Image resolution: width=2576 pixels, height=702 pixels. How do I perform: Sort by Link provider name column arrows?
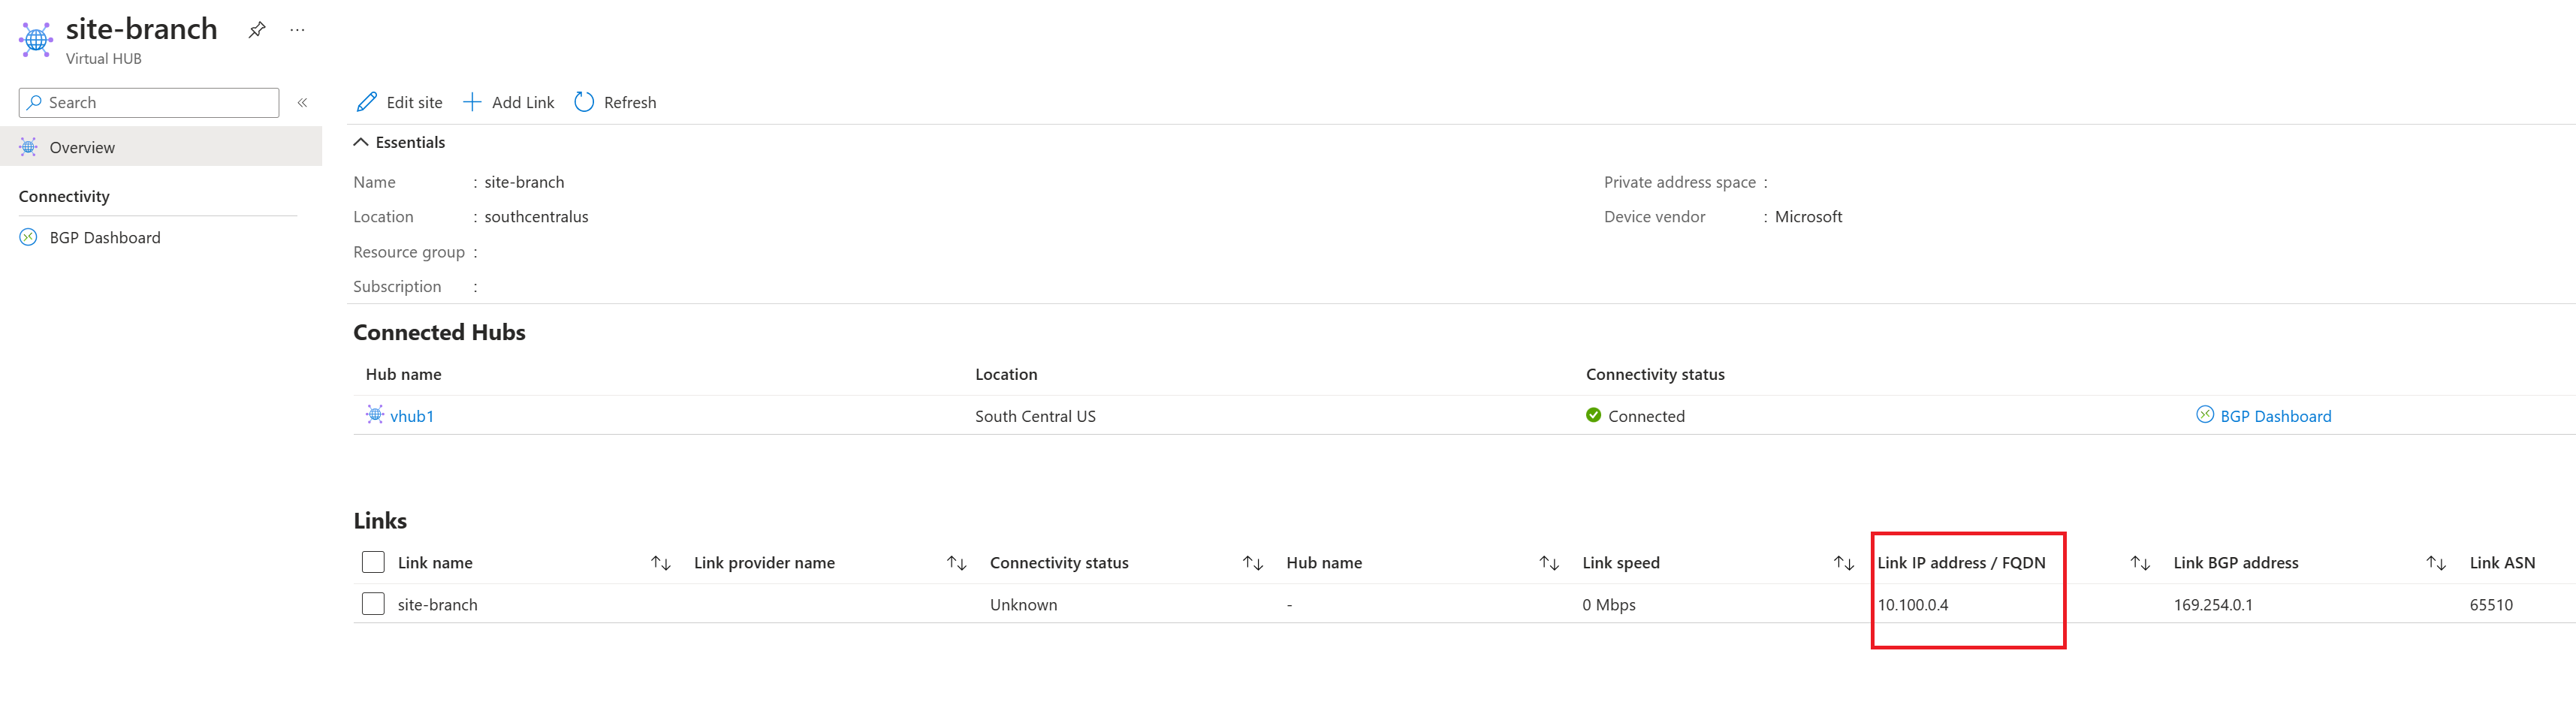956,563
